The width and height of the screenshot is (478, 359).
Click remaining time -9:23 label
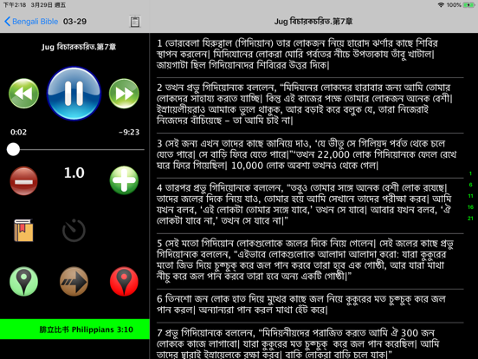click(x=129, y=132)
